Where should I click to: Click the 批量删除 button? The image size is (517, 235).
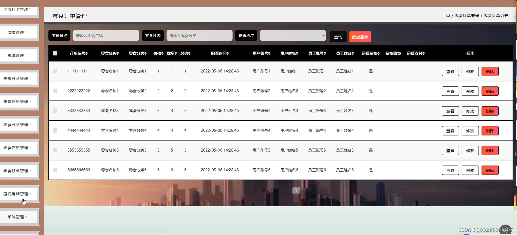[360, 37]
